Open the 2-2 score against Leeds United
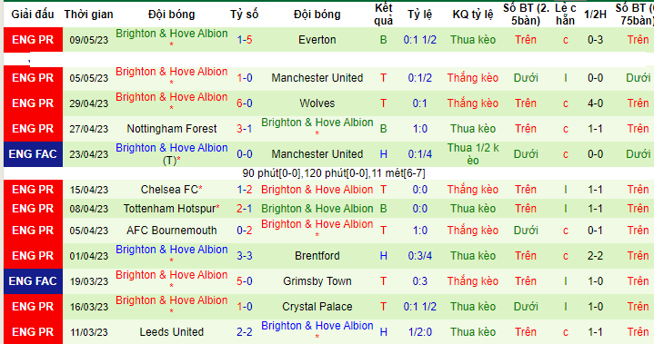Viewport: 654px width, 344px height. pos(245,332)
